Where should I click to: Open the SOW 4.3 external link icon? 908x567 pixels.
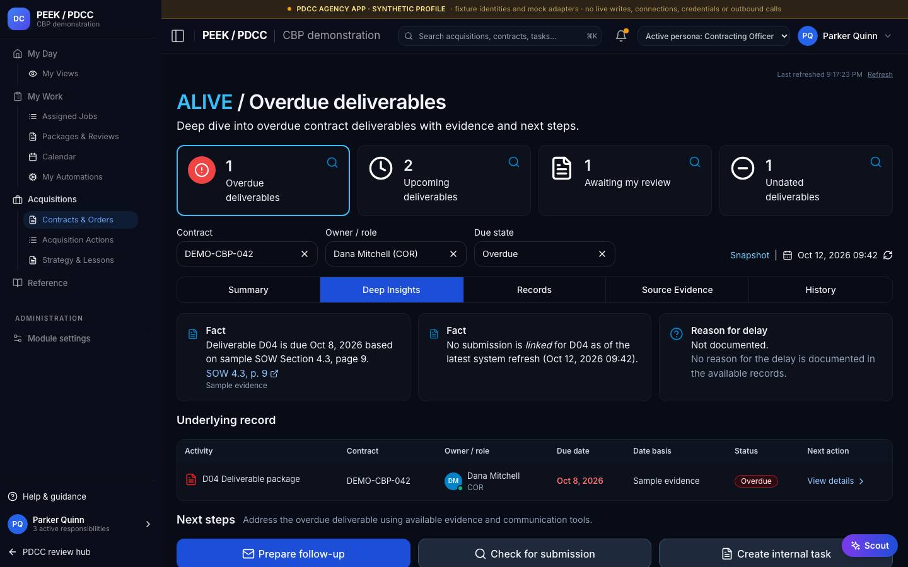[x=274, y=374]
